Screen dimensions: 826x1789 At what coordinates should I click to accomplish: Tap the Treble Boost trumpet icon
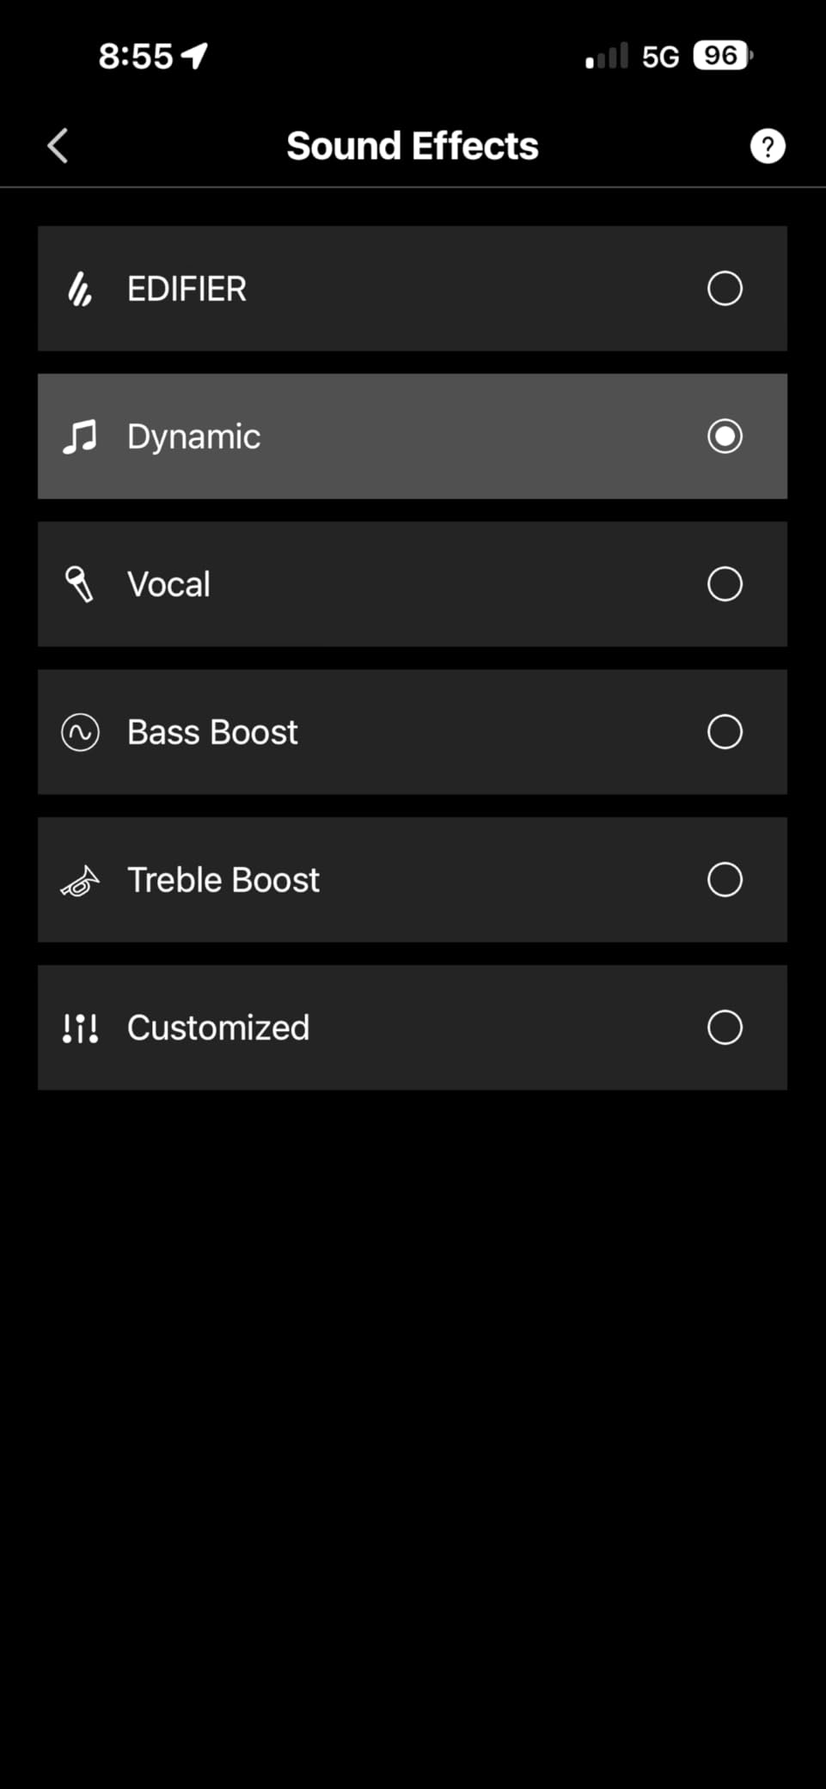(80, 881)
